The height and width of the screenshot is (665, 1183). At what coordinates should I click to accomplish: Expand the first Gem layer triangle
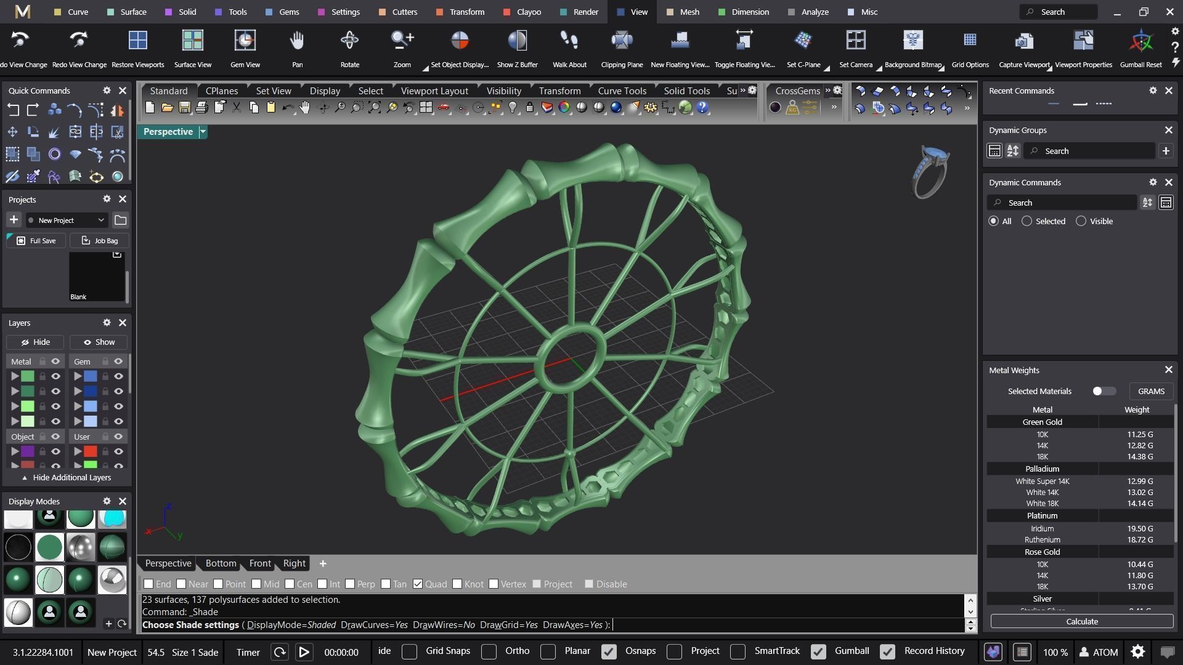coord(78,377)
